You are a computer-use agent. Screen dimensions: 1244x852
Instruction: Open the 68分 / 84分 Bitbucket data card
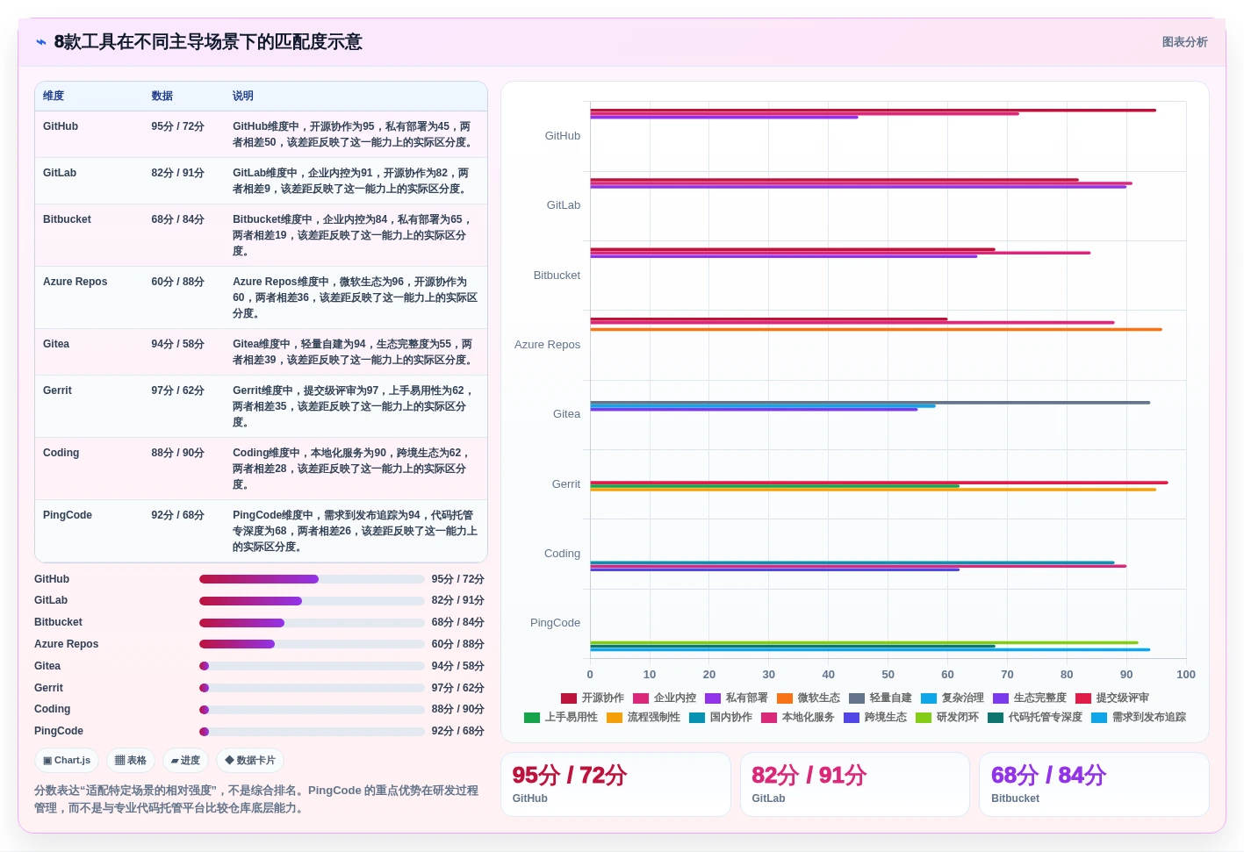pos(1094,784)
